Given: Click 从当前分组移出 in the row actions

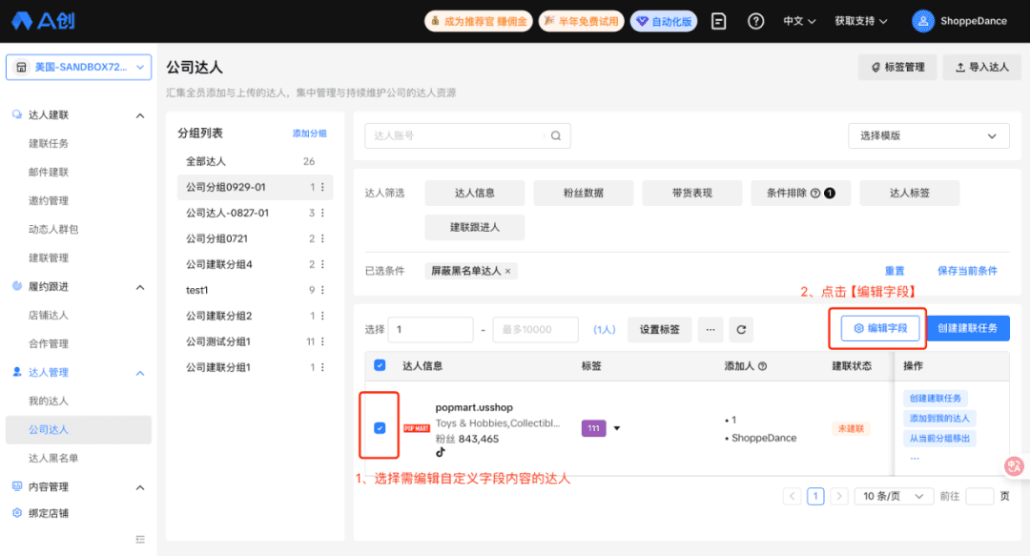Looking at the screenshot, I should click(x=939, y=439).
